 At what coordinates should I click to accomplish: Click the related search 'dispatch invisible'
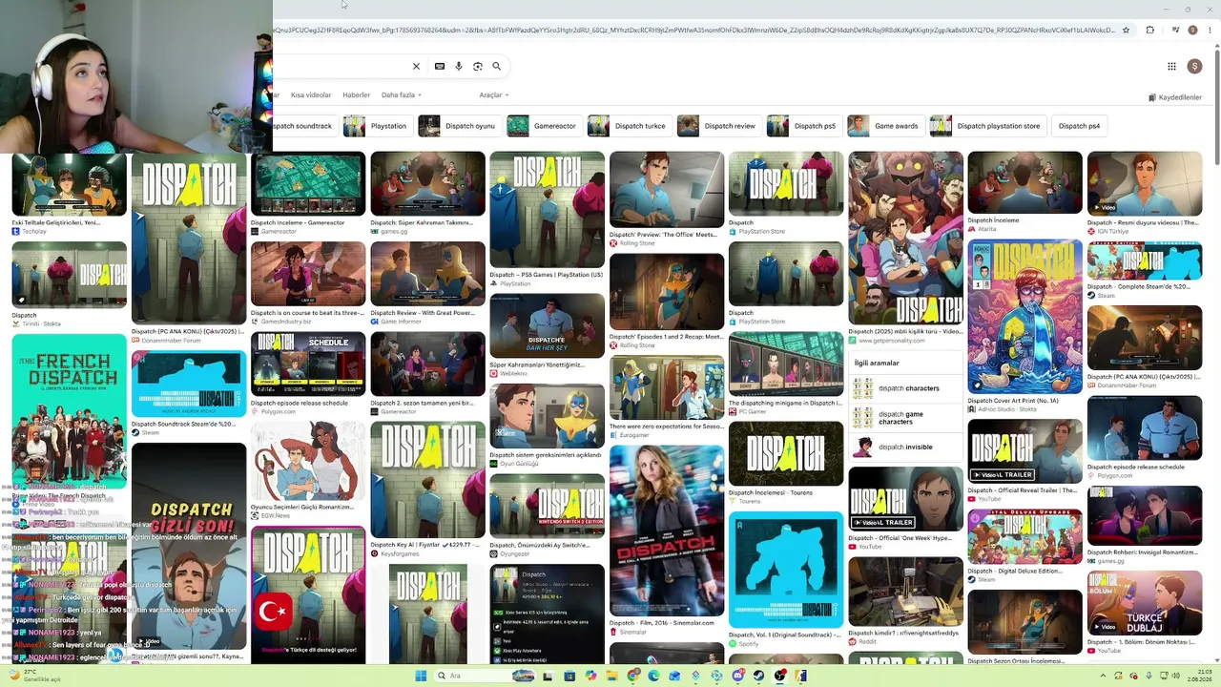904,447
